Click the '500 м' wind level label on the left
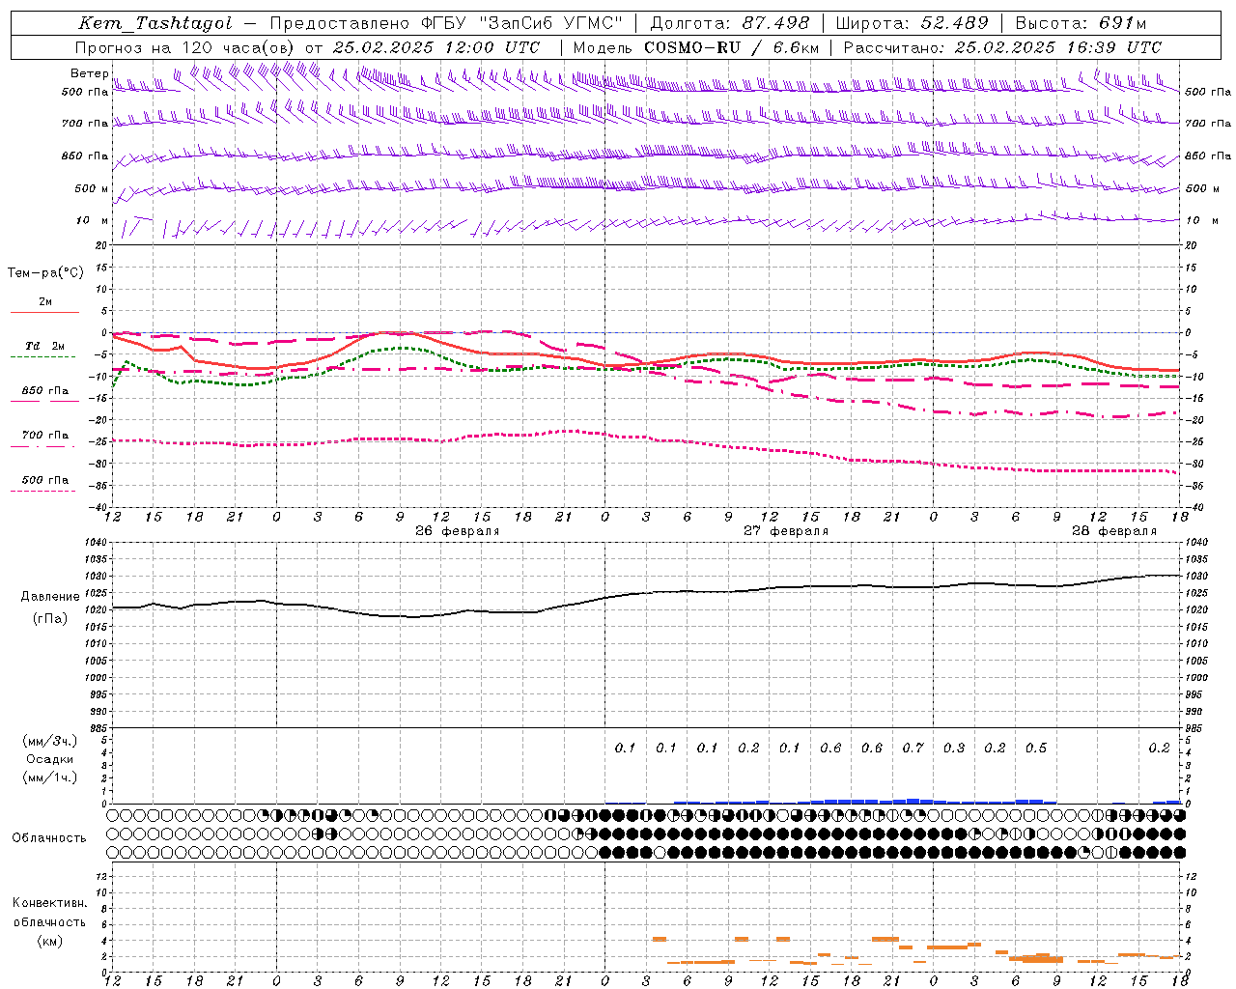 (92, 189)
